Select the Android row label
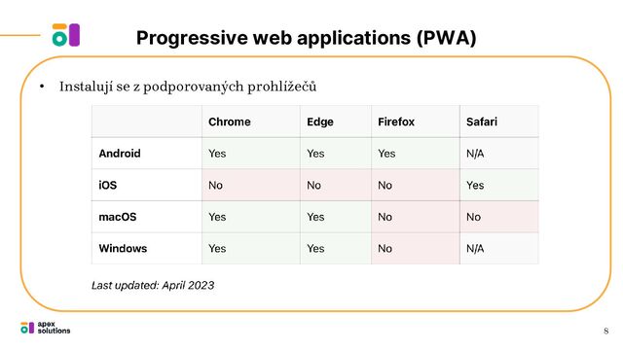 tap(120, 154)
